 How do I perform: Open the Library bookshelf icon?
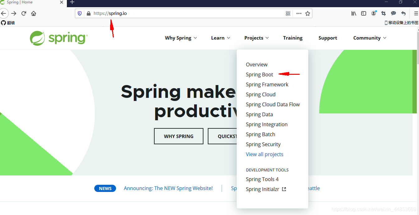tap(354, 13)
